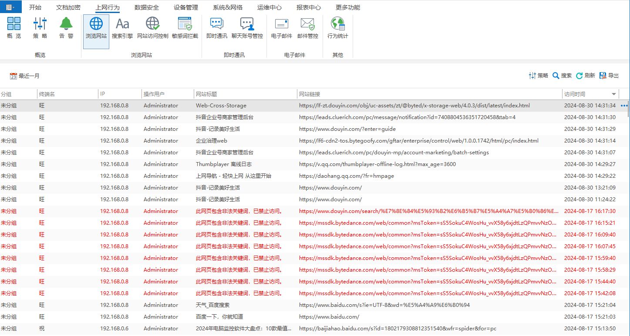Select timestamp 2024-08-30 13:21:09
The image size is (630, 336).
(590, 188)
